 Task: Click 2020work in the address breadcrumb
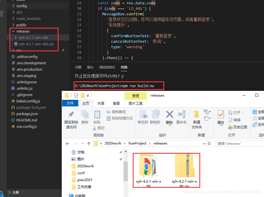(x=113, y=143)
